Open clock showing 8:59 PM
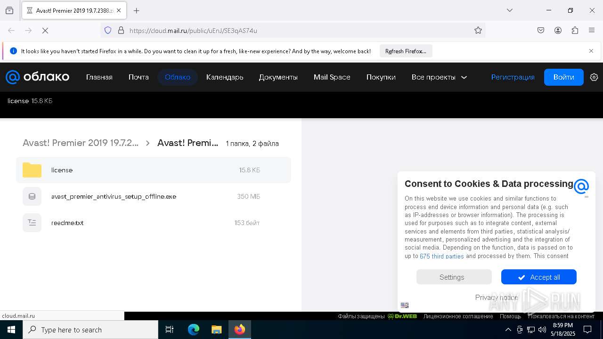 click(x=563, y=330)
